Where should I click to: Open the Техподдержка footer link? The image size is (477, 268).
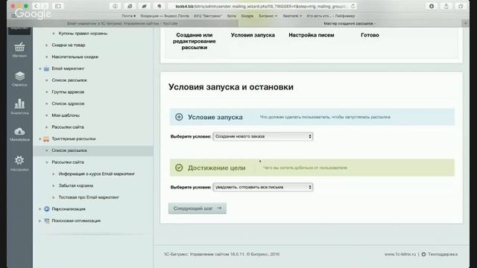[443, 255]
